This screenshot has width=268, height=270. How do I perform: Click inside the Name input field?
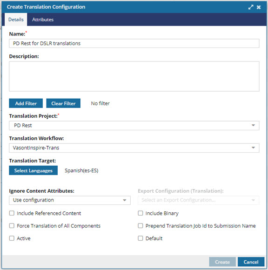pyautogui.click(x=134, y=43)
